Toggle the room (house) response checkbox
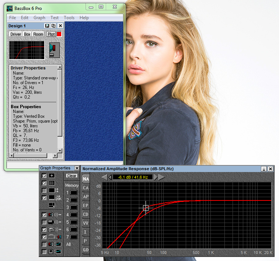This screenshot has height=261, width=279. (44, 230)
